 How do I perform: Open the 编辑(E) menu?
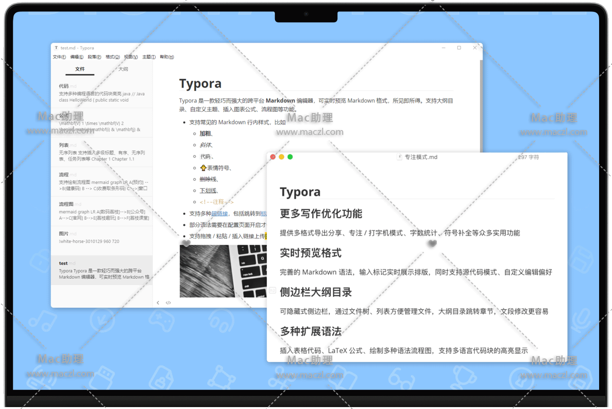(x=77, y=57)
